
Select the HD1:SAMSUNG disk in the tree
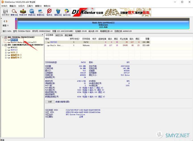(26, 45)
